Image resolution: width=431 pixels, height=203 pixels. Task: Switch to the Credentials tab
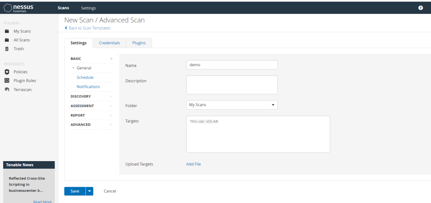(x=109, y=43)
